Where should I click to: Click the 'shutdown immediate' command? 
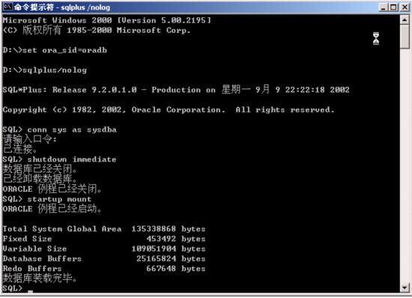point(72,159)
